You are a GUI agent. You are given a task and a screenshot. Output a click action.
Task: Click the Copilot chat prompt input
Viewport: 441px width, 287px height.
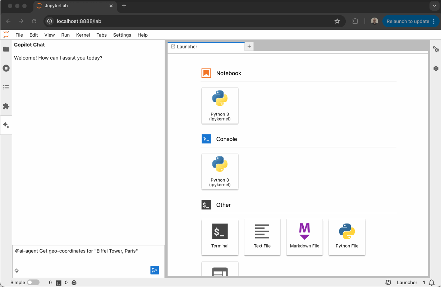[88, 255]
